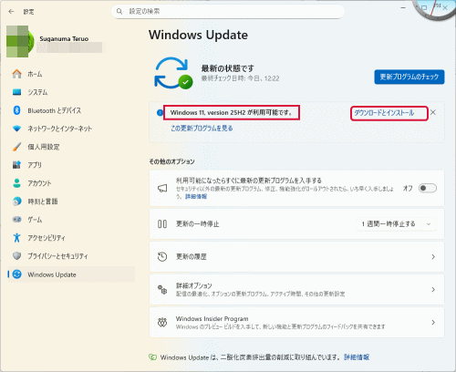This screenshot has height=372, width=456.
Task: Click the update sync status icon
Action: click(173, 73)
